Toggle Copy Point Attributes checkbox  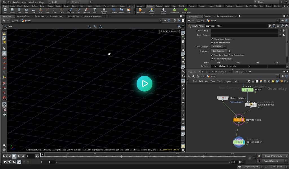(x=212, y=59)
